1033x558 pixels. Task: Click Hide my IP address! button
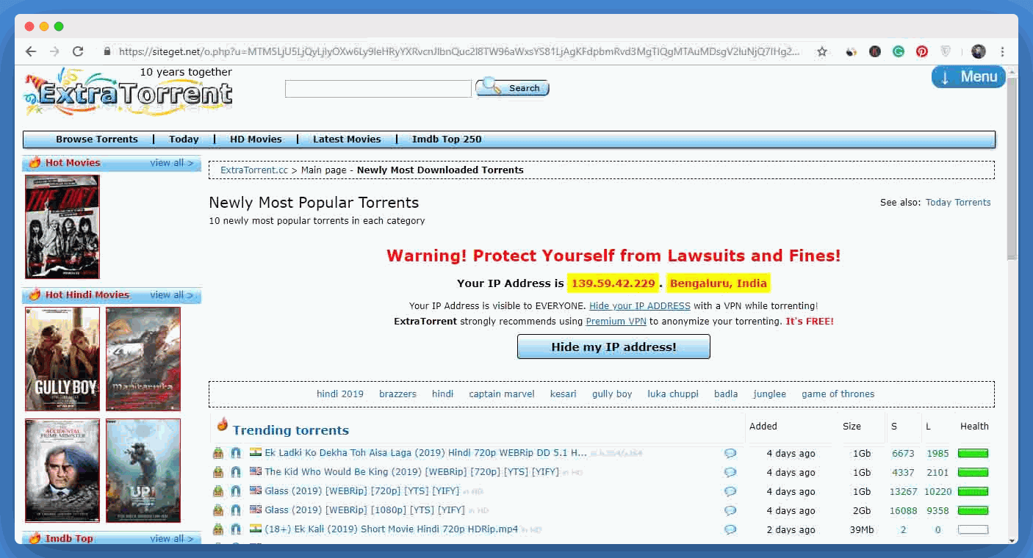(613, 347)
